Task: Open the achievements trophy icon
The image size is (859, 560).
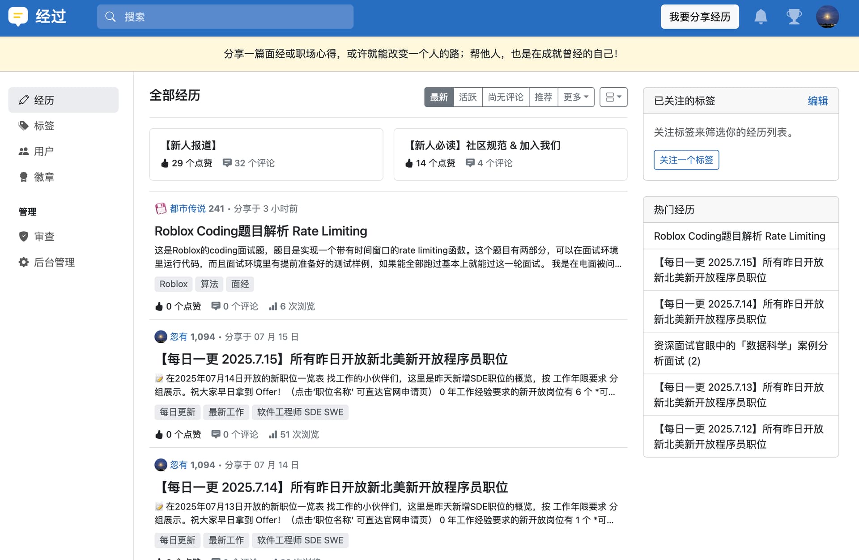Action: pos(794,17)
